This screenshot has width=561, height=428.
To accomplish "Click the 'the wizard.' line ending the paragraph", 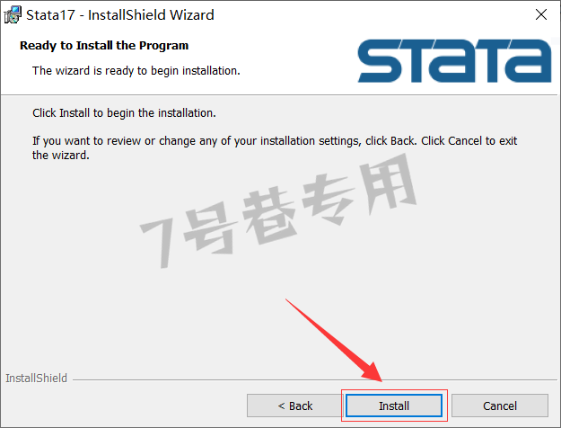I will point(61,156).
